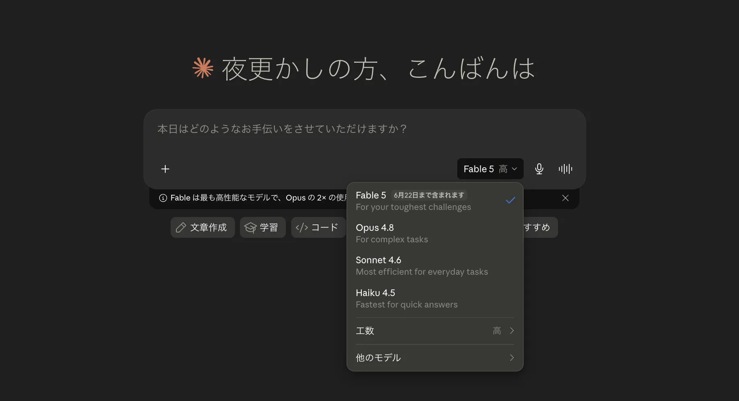The width and height of the screenshot is (739, 401).
Task: Click the orange starburst logo
Action: (x=203, y=68)
